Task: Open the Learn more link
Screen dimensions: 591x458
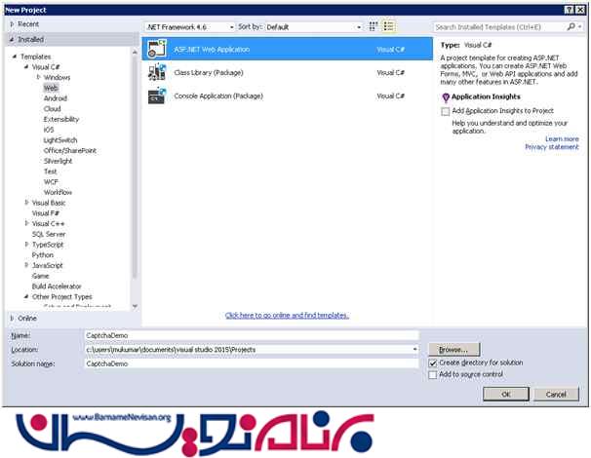Action: click(562, 139)
